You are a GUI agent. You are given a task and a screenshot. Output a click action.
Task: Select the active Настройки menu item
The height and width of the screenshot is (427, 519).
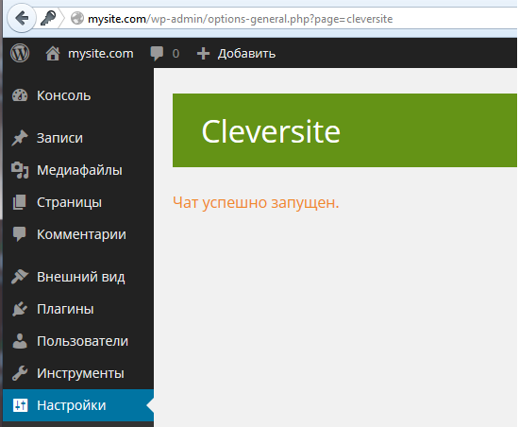[x=78, y=405]
